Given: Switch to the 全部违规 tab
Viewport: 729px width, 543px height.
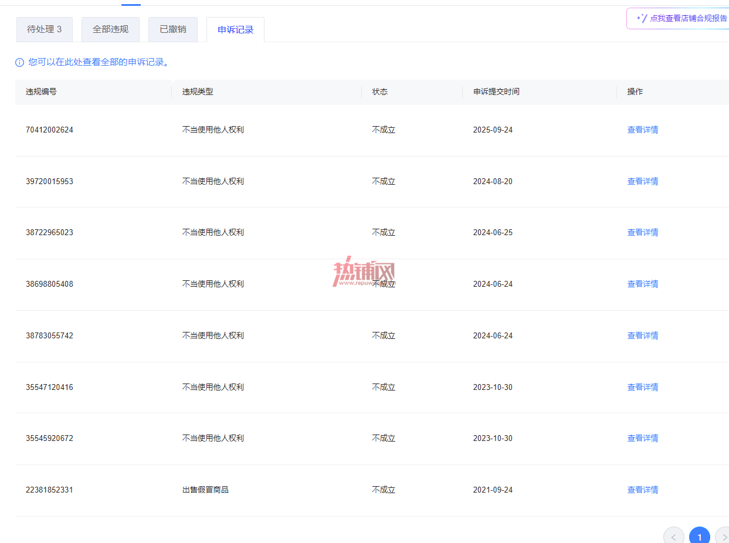Looking at the screenshot, I should [110, 29].
